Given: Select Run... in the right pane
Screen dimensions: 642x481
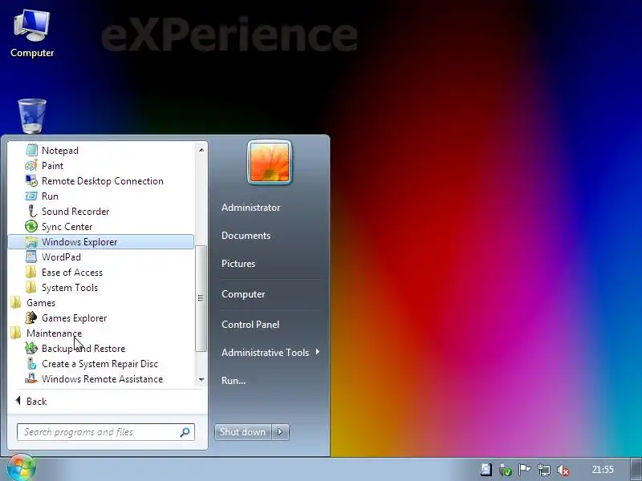Looking at the screenshot, I should pos(234,380).
